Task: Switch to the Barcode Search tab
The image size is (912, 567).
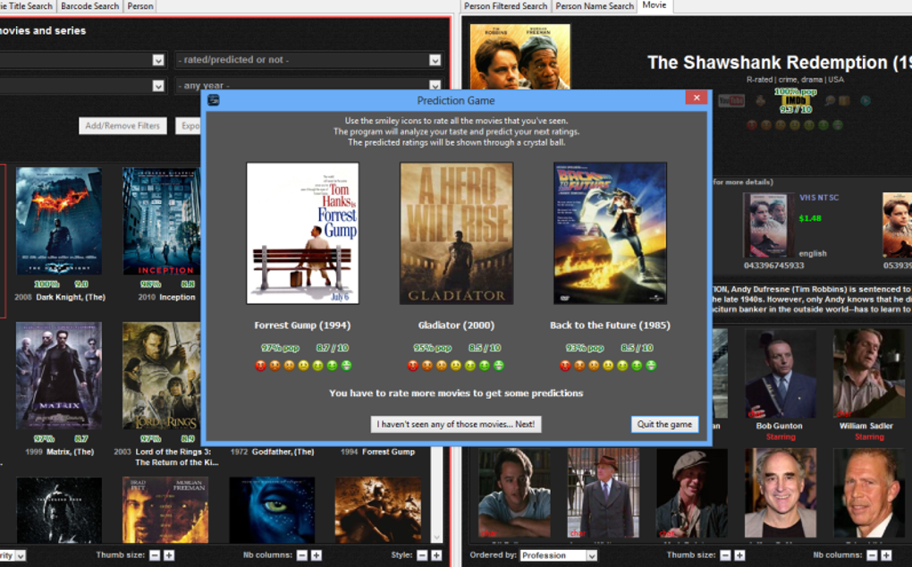Action: pos(89,6)
